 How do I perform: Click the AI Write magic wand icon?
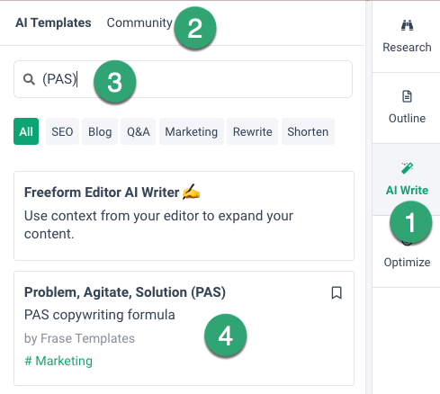tap(407, 168)
